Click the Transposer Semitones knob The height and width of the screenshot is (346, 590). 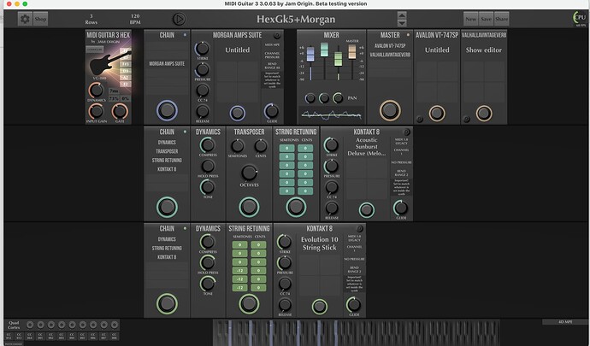point(238,145)
